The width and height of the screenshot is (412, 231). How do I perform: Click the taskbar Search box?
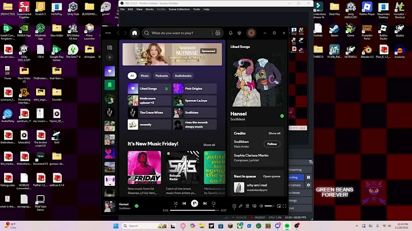point(145,226)
